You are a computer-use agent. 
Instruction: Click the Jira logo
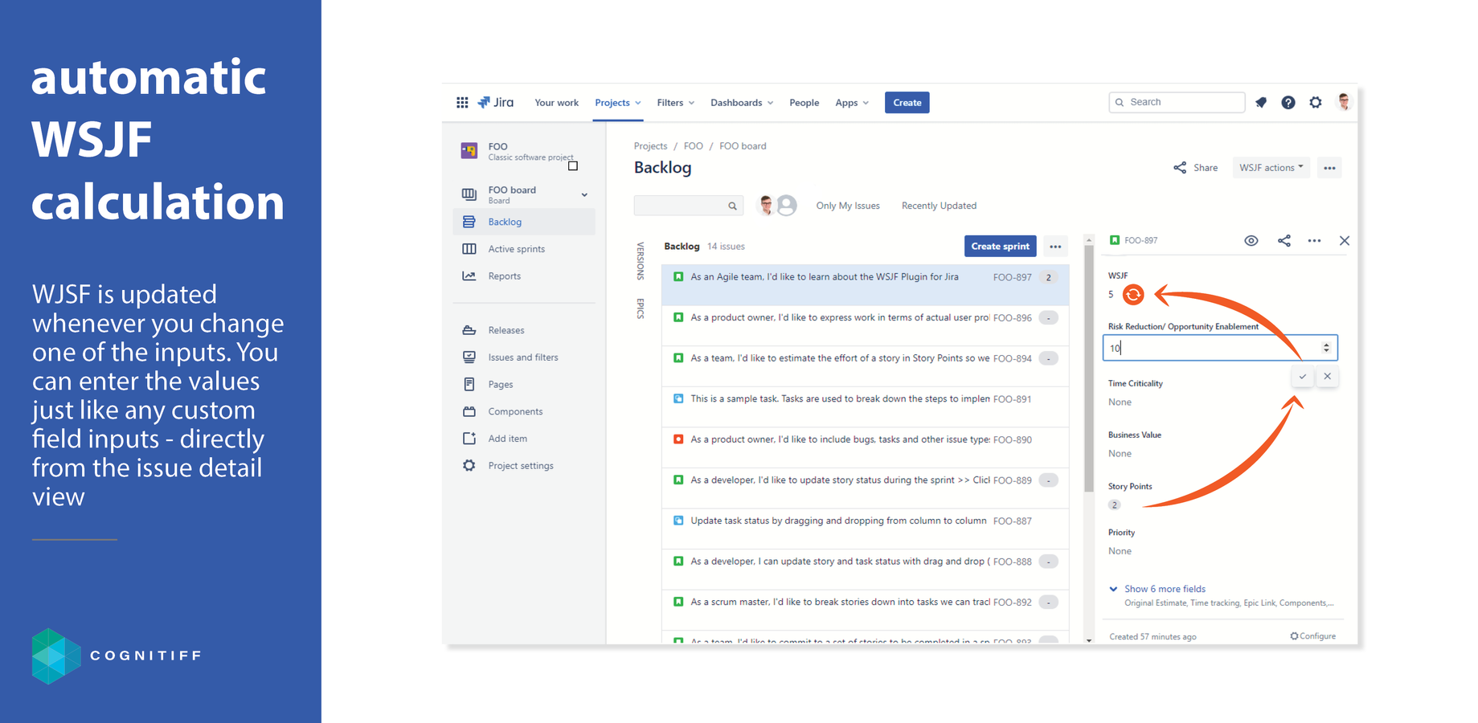[x=496, y=103]
